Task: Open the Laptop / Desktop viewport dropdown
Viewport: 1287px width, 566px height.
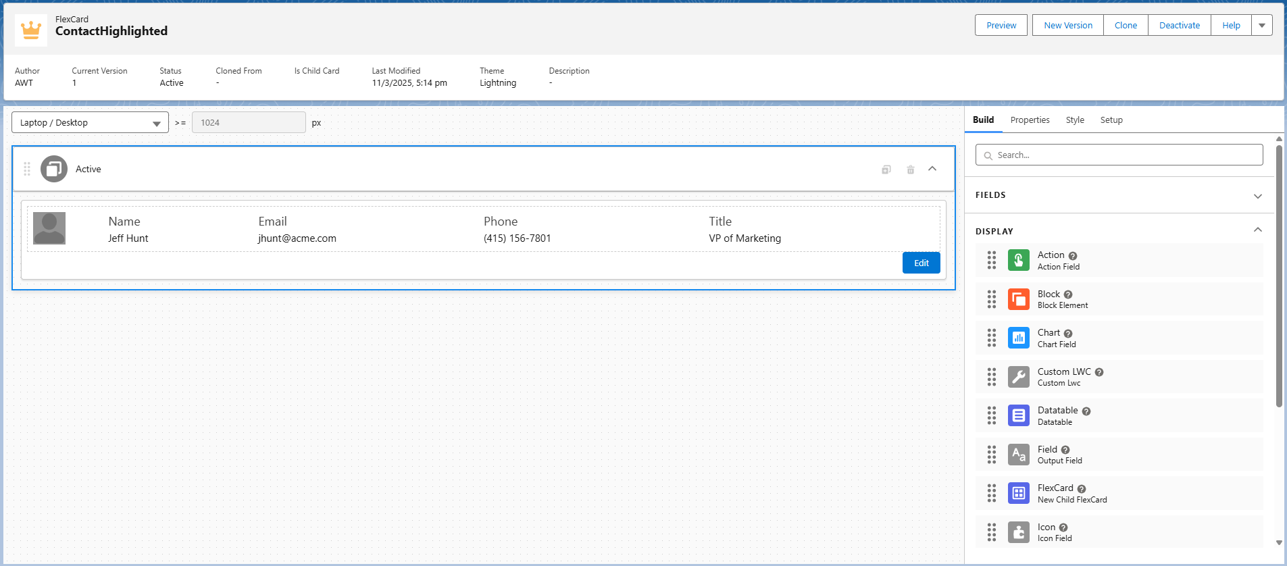Action: pos(90,123)
